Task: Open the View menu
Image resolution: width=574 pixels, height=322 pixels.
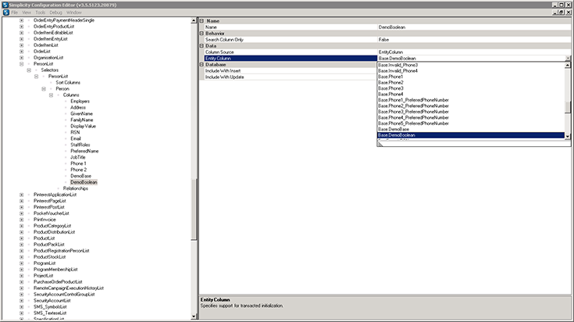Action: point(27,13)
